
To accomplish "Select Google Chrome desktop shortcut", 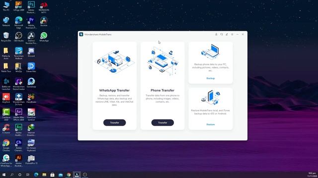I will pyautogui.click(x=6, y=145).
